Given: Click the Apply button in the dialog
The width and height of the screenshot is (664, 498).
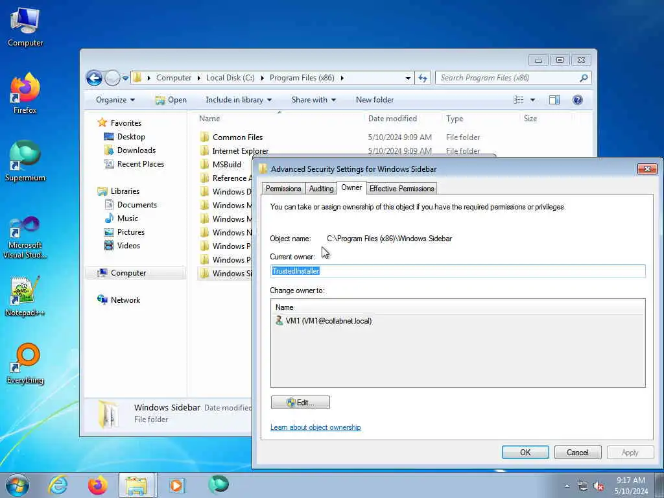Looking at the screenshot, I should (x=630, y=452).
